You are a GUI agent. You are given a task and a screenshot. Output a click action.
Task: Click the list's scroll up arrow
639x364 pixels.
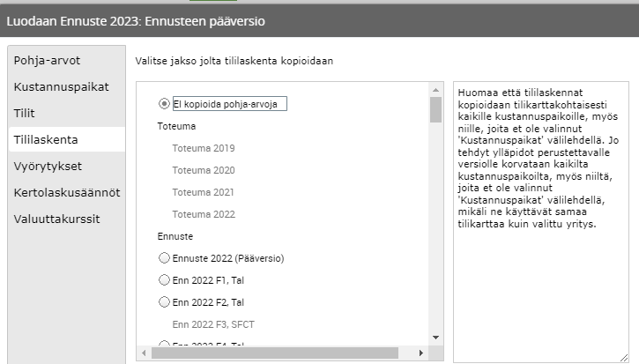(435, 89)
